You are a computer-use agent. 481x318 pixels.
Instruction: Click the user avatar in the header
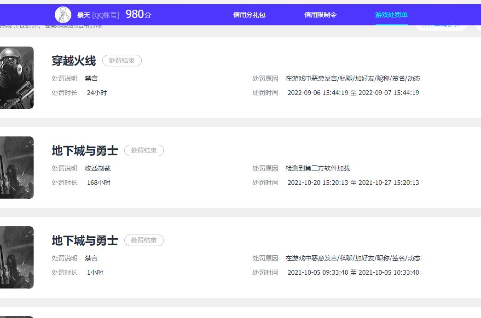[x=63, y=15]
